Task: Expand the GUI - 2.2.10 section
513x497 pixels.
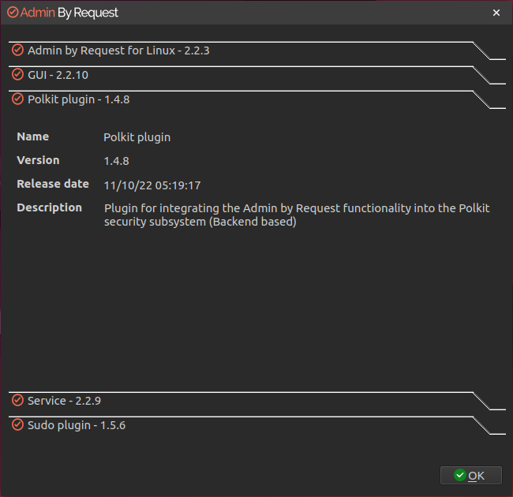Action: coord(256,75)
